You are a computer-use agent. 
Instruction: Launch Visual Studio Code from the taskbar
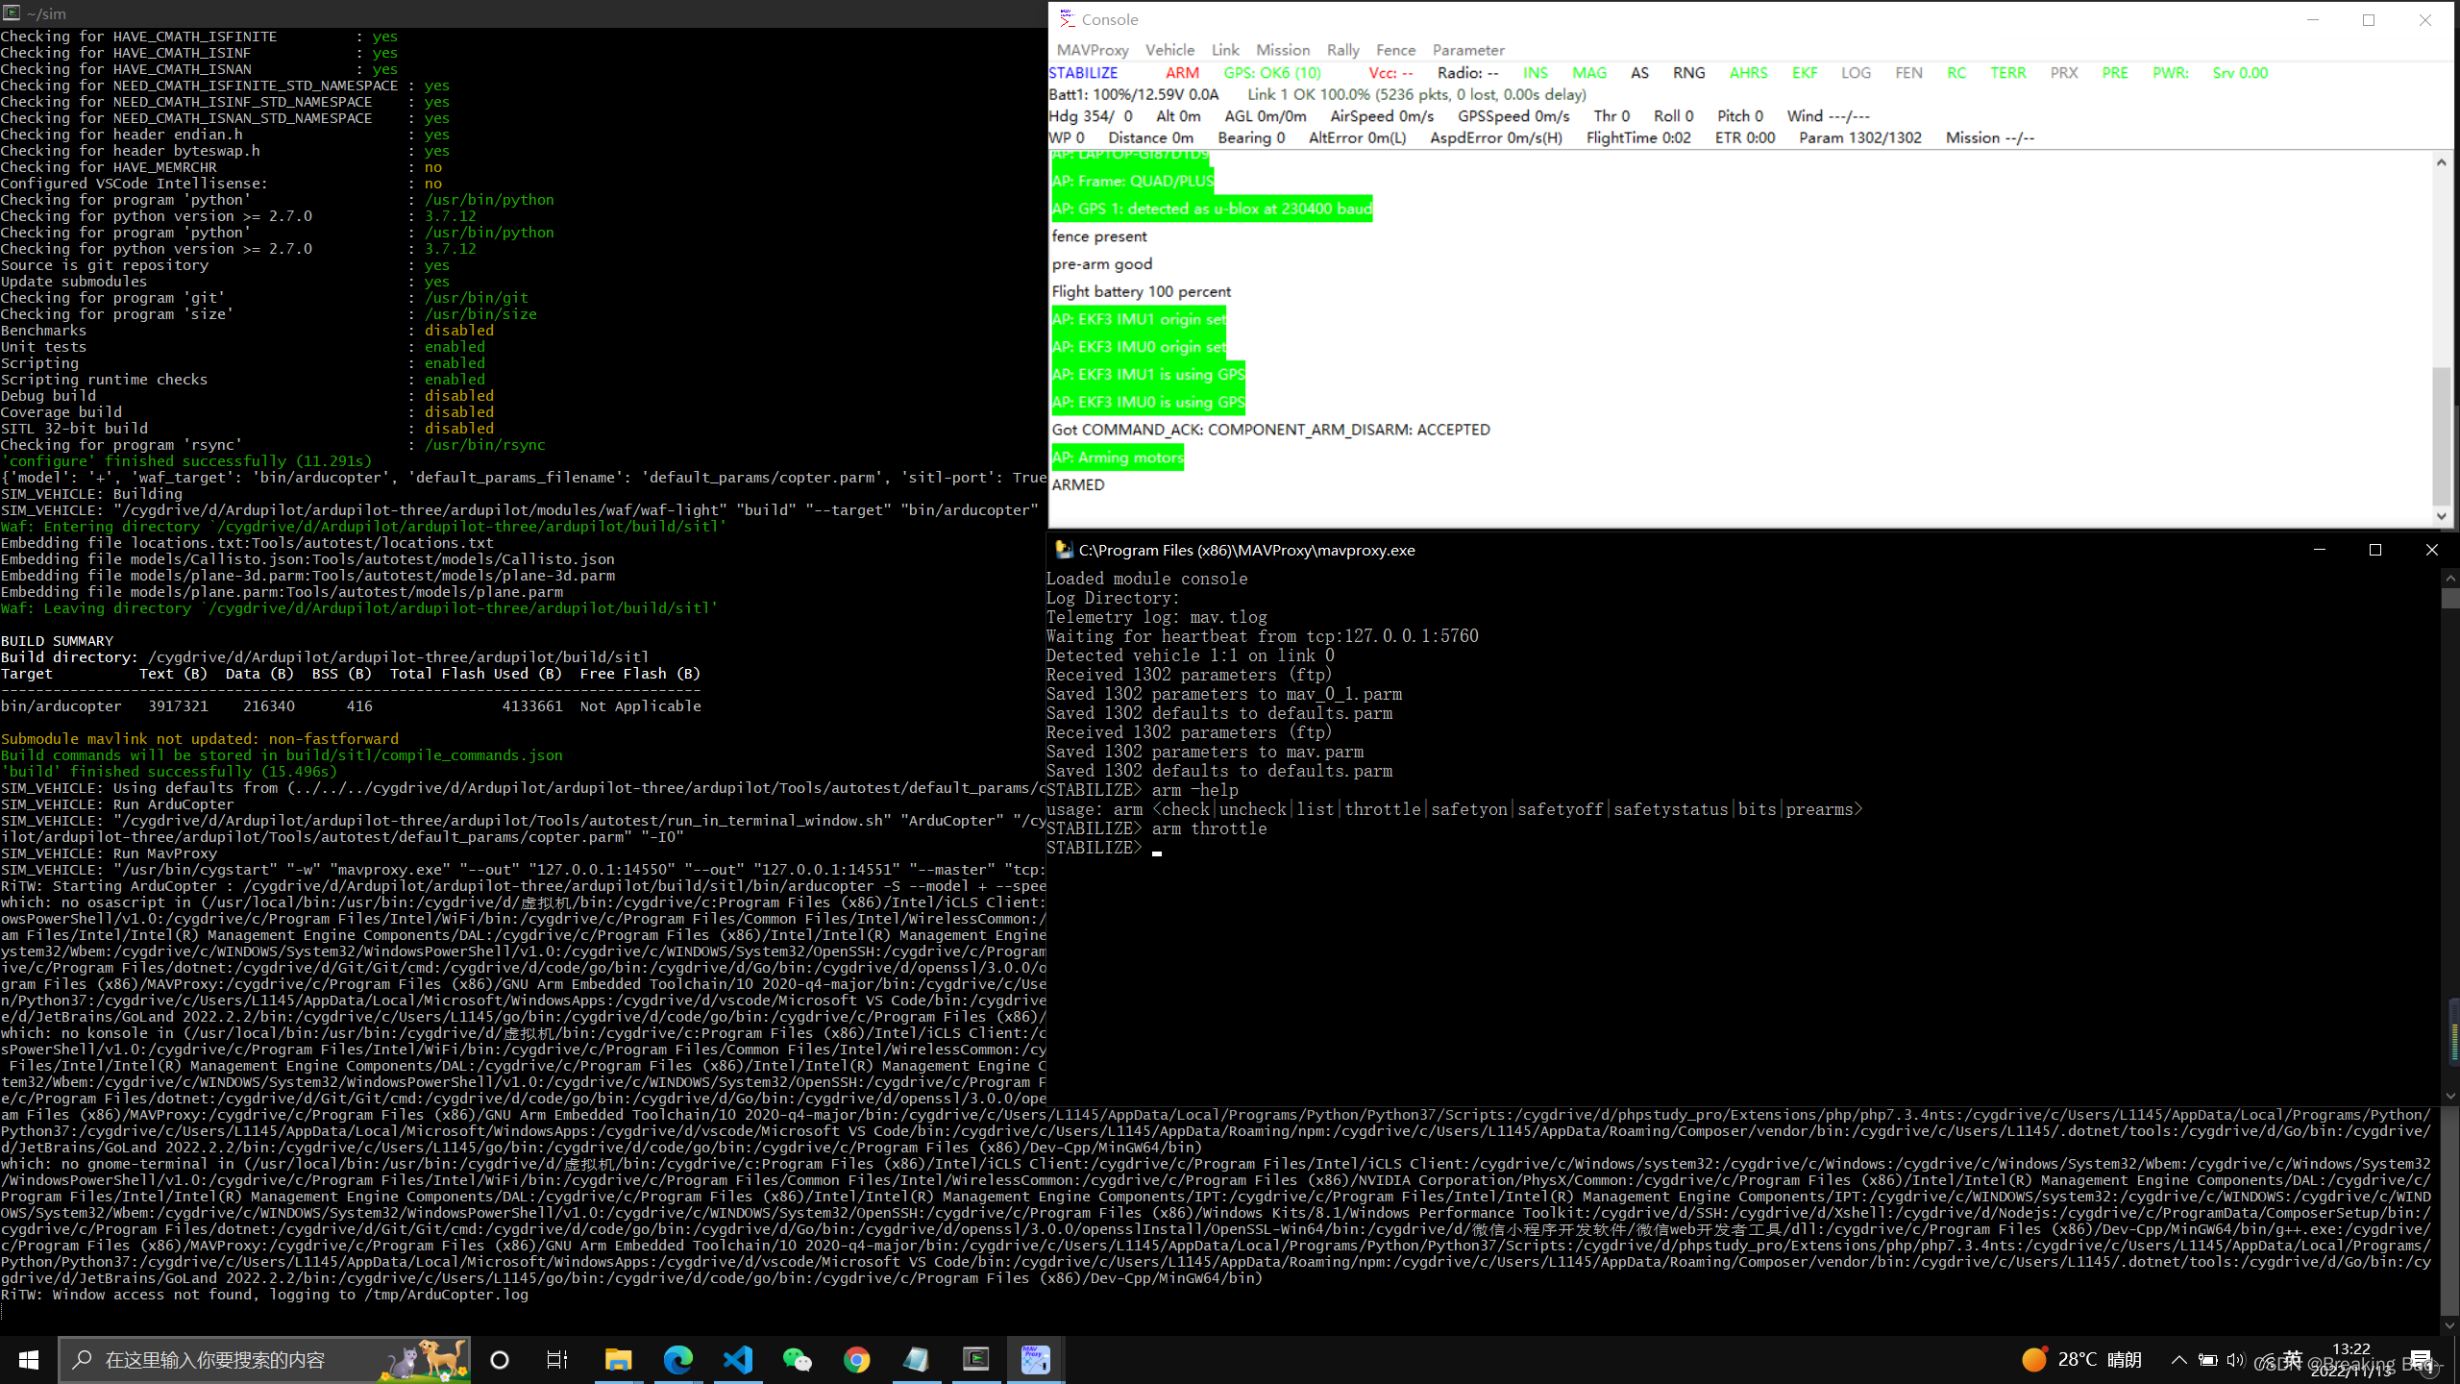(x=737, y=1359)
